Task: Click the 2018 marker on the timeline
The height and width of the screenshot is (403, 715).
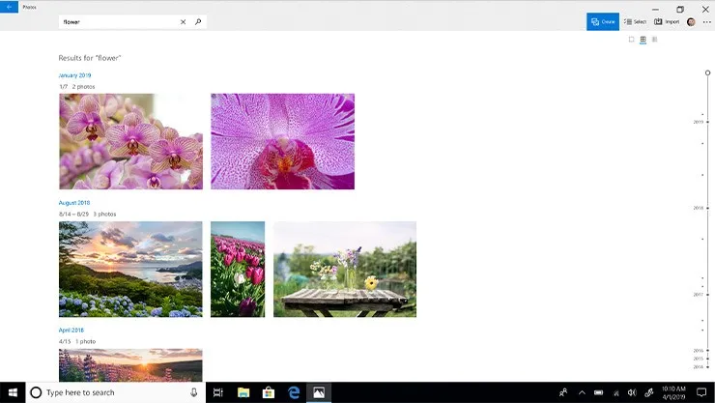Action: tap(699, 208)
